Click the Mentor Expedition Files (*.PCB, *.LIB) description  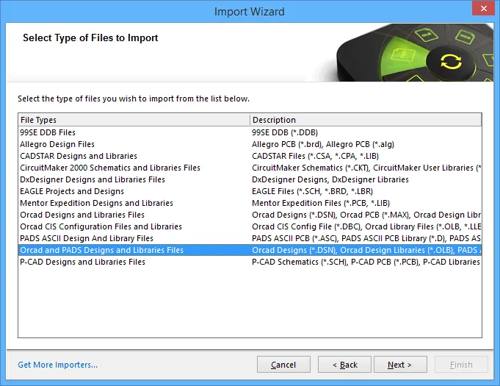pyautogui.click(x=321, y=203)
